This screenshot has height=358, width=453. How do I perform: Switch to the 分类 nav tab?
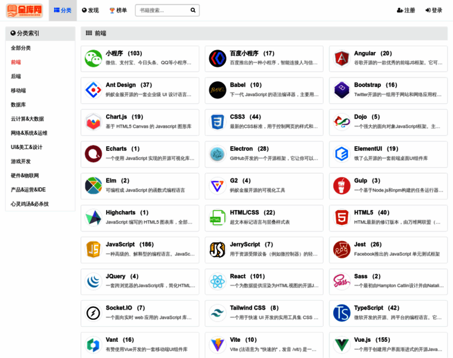click(63, 10)
